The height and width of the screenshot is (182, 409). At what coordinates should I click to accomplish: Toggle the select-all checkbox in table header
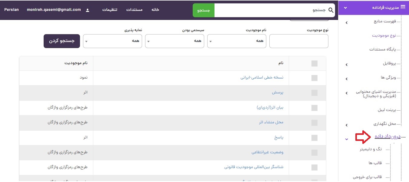[x=314, y=63]
